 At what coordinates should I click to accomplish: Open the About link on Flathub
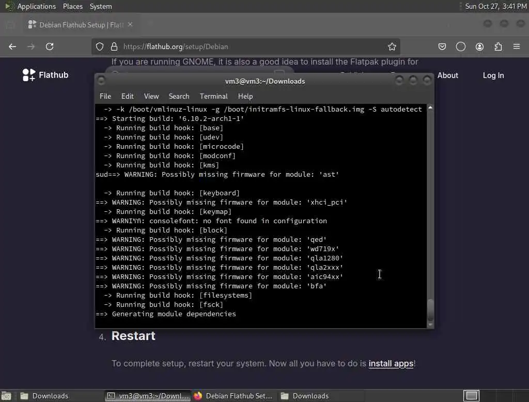[448, 75]
